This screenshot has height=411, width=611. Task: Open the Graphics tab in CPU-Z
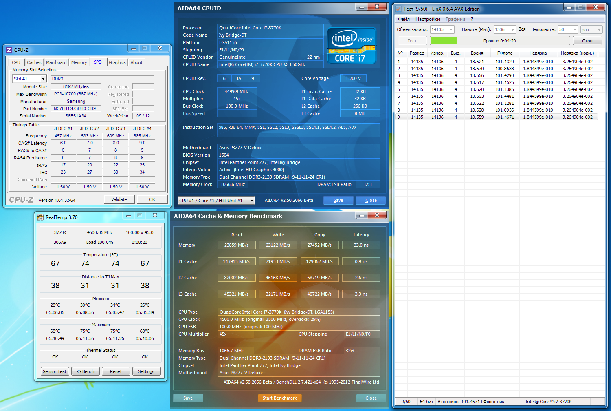[117, 62]
